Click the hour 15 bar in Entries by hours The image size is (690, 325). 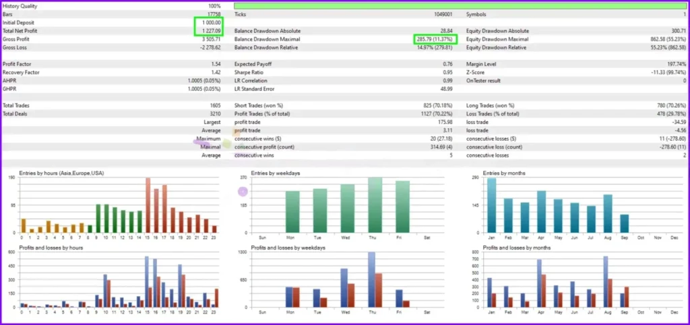click(148, 205)
